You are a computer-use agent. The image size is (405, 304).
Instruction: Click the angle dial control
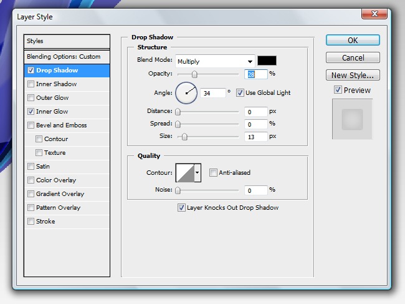click(186, 93)
